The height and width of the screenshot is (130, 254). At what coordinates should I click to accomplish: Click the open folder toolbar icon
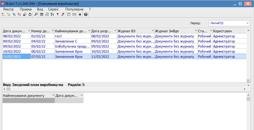(x=3, y=15)
